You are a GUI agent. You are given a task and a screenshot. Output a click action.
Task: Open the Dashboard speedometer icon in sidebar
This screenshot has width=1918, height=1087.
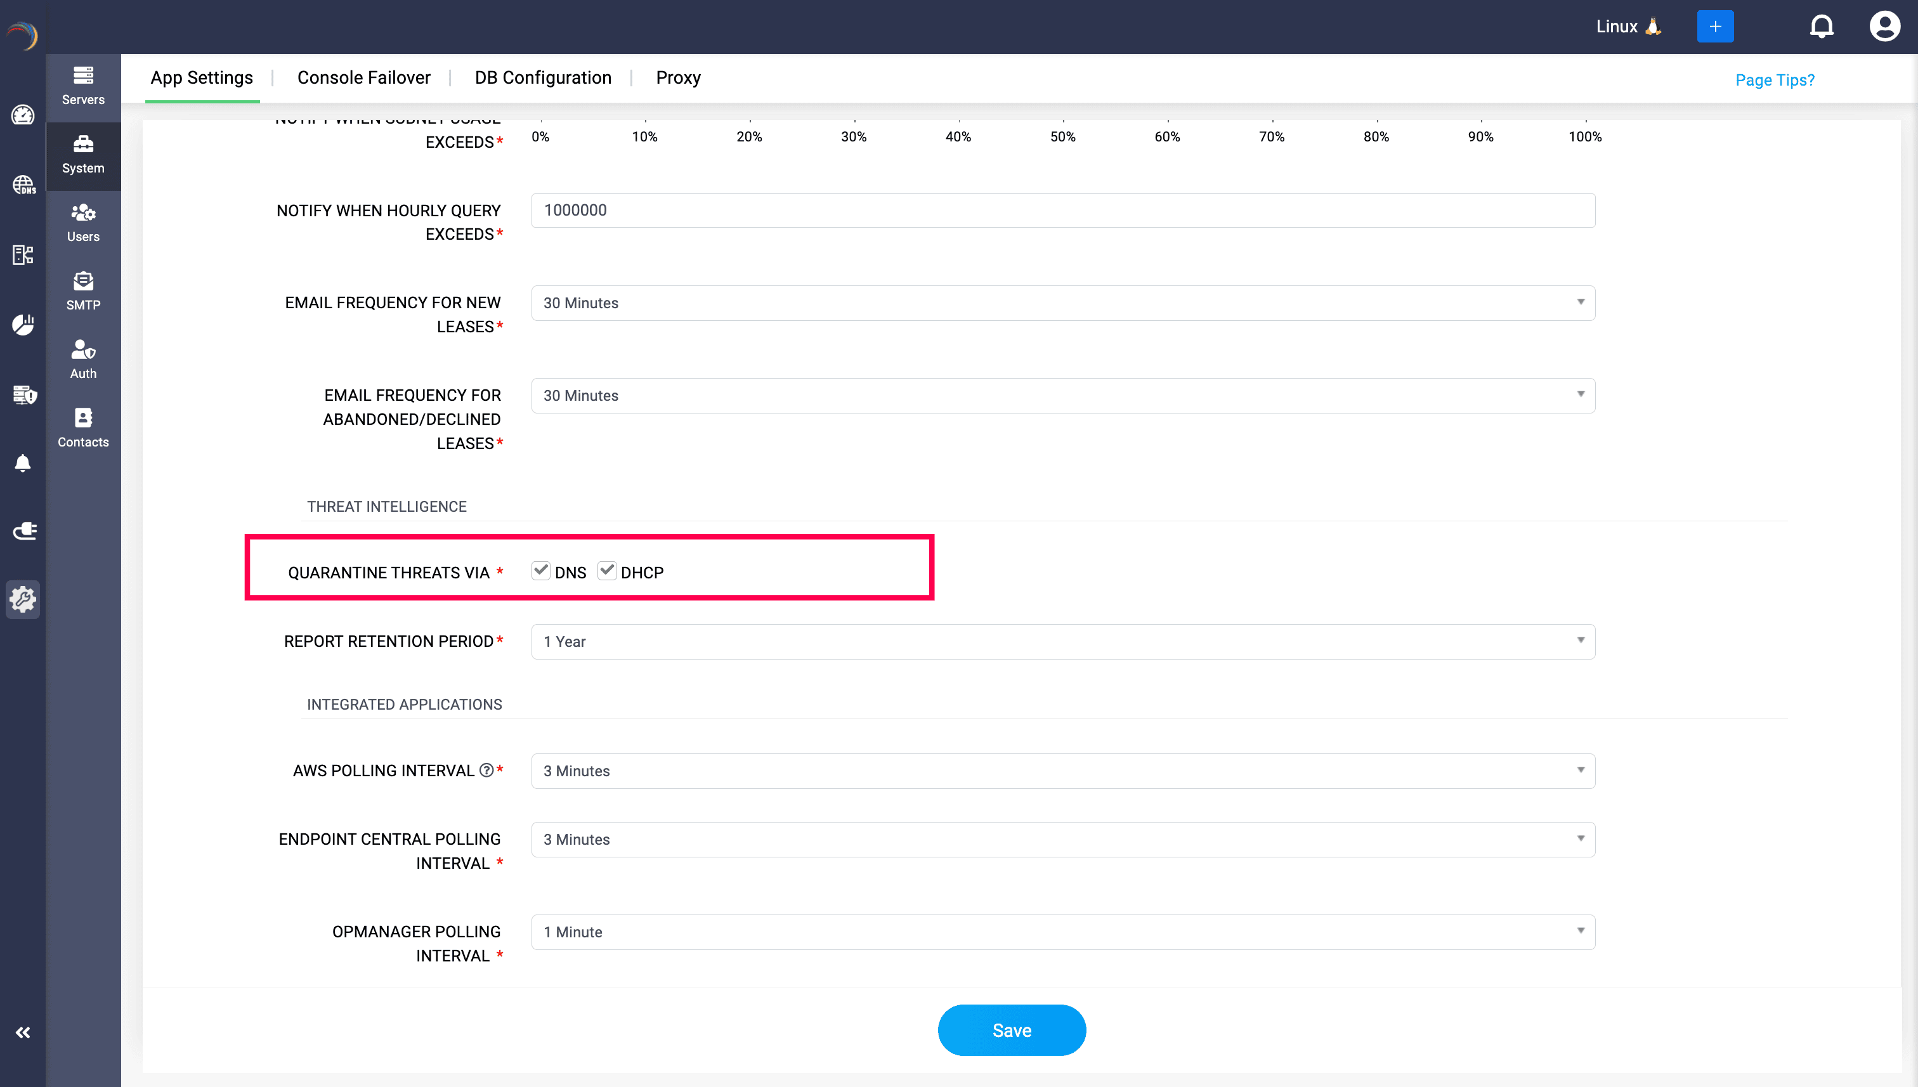pyautogui.click(x=23, y=115)
